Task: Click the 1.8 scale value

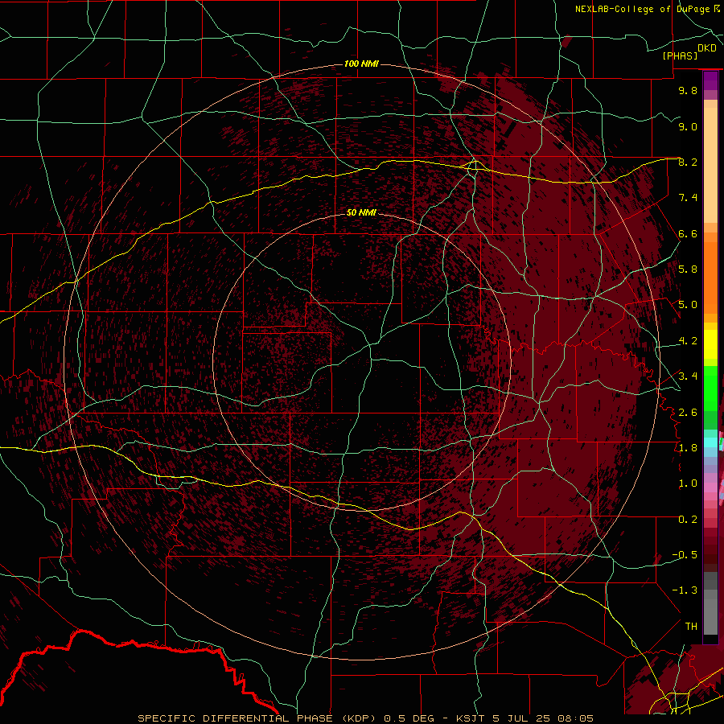Action: click(x=688, y=448)
